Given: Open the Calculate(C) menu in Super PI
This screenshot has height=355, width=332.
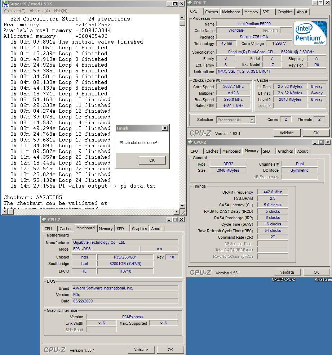Looking at the screenshot, I should tap(15, 11).
